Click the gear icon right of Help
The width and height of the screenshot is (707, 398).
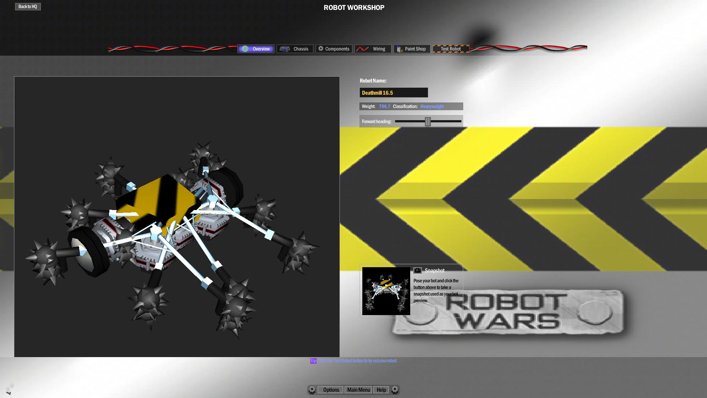[x=395, y=390]
